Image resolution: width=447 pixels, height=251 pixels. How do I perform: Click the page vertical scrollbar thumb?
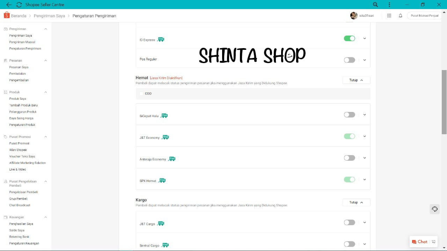(444, 102)
